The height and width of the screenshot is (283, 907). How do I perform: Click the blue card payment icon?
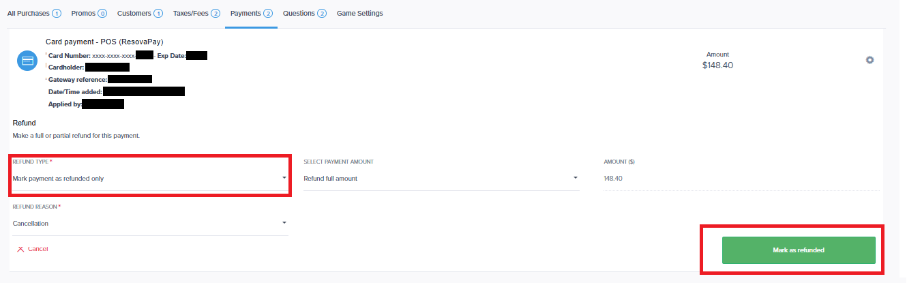[x=27, y=60]
